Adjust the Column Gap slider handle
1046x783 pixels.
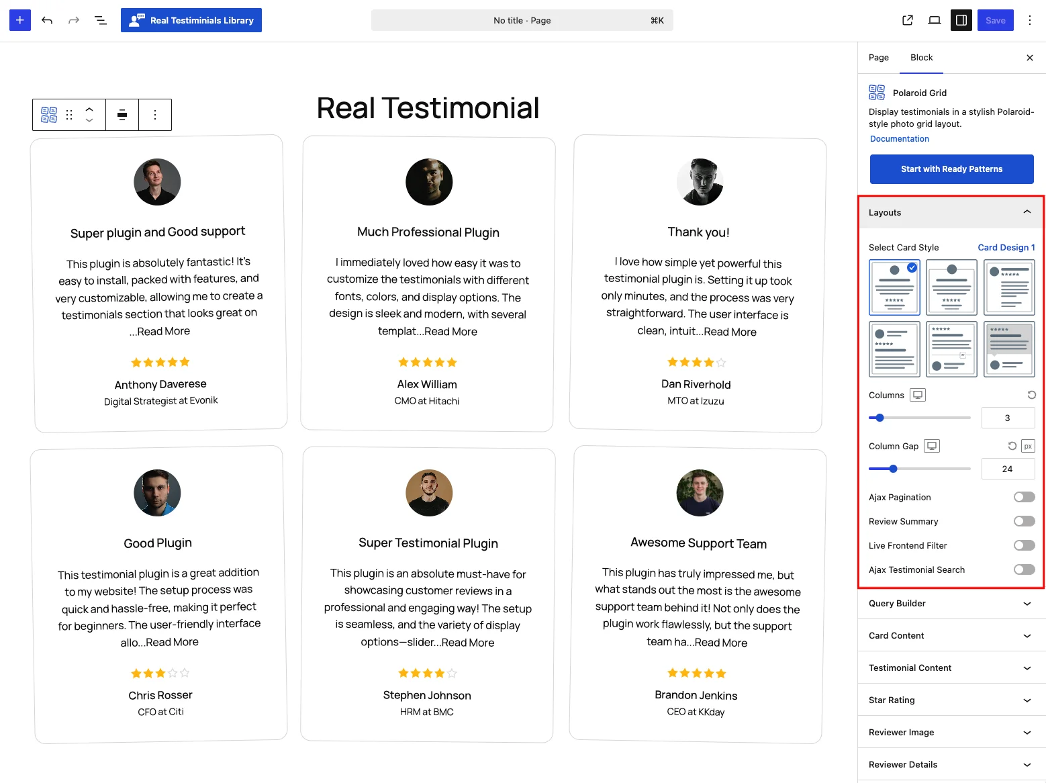pos(893,469)
